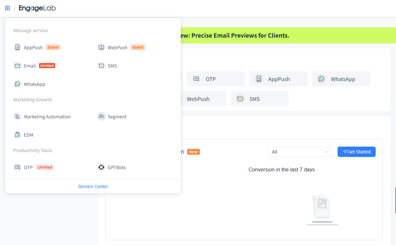Click the EngageLab logo
The height and width of the screenshot is (245, 396).
point(37,8)
